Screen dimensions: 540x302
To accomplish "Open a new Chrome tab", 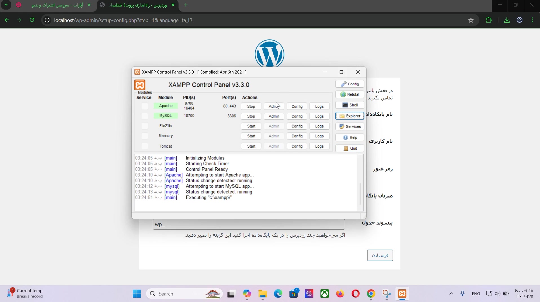I will [x=186, y=5].
